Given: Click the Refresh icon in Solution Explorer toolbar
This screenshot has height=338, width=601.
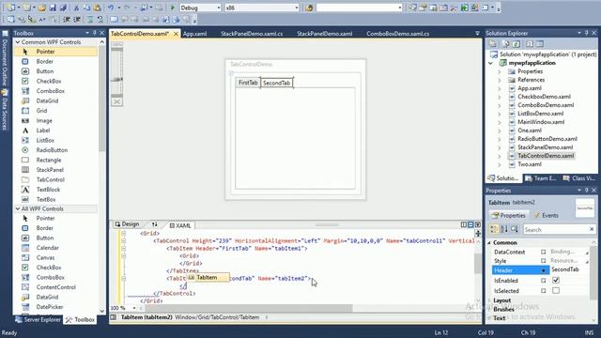Looking at the screenshot, I should [516, 44].
